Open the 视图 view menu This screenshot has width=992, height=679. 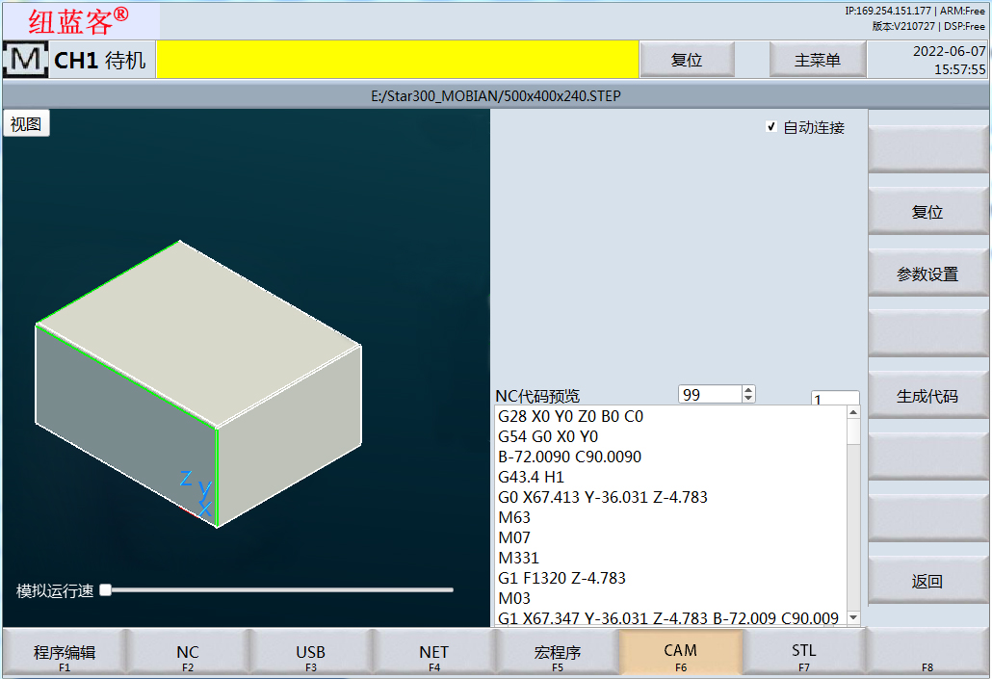click(x=26, y=124)
